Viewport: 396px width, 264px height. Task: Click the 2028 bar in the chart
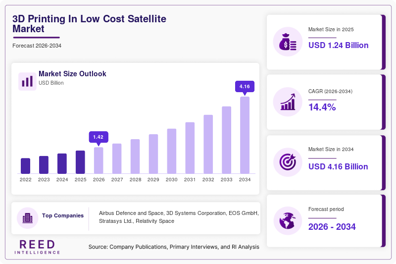pyautogui.click(x=135, y=157)
